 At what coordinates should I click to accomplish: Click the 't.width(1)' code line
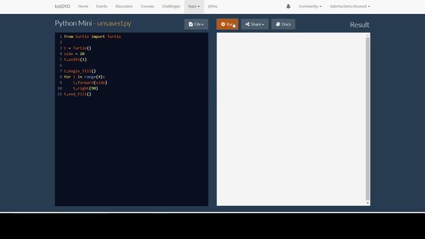tap(75, 60)
